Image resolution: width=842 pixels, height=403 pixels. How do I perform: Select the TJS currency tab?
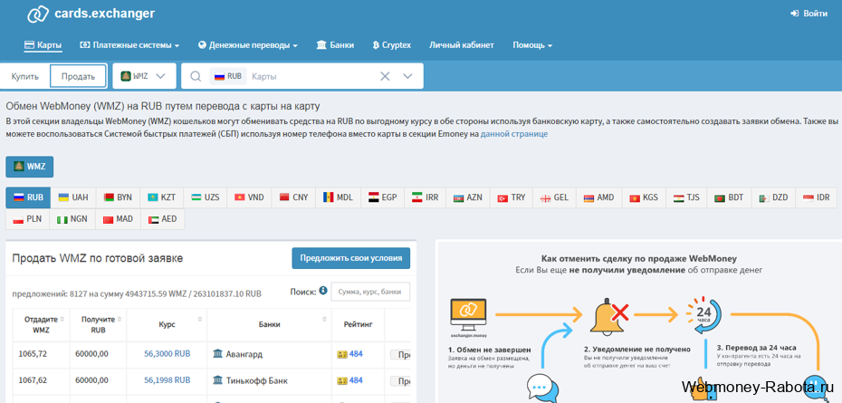[686, 197]
